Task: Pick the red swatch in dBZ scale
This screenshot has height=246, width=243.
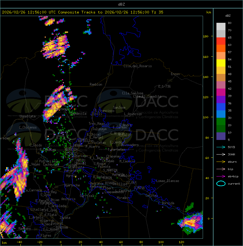Action: tap(221, 41)
